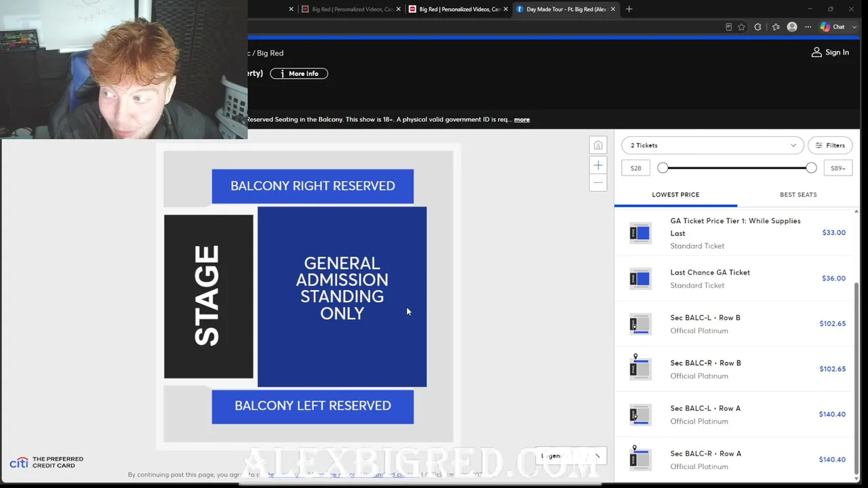Bookmark this page with the star icon
The width and height of the screenshot is (868, 488).
coord(741,27)
